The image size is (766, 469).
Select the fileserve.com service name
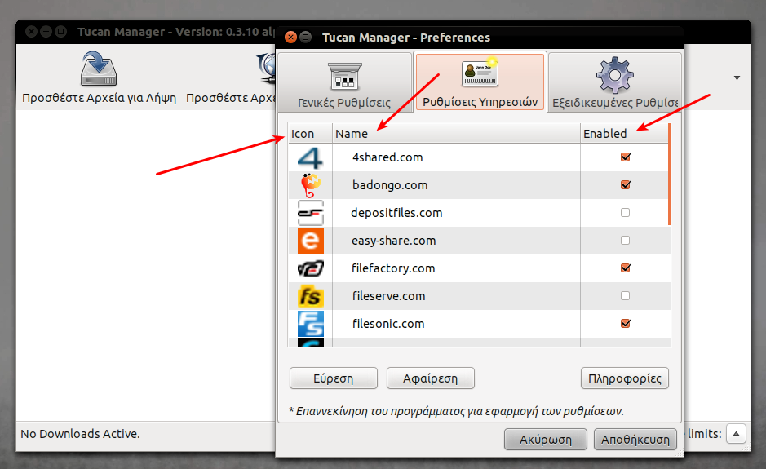pyautogui.click(x=388, y=296)
